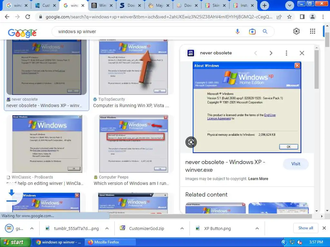Start voice search with microphone icon
This screenshot has height=247, width=330.
238,32
